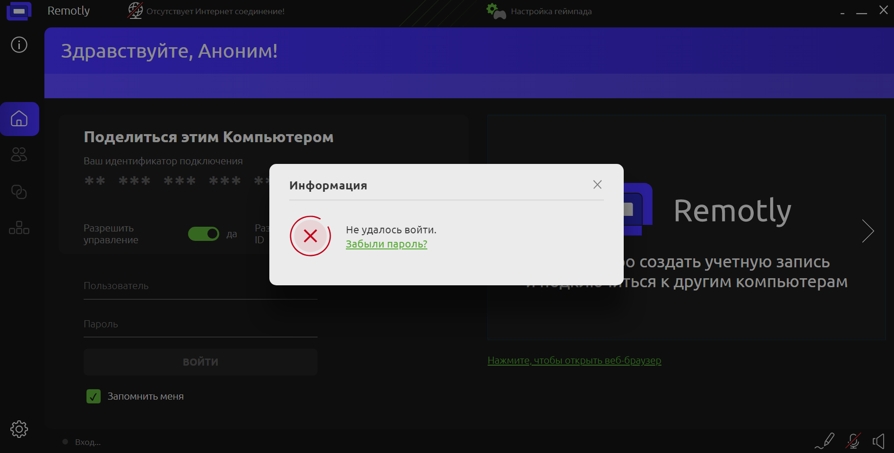Open the info icon in sidebar
The width and height of the screenshot is (894, 453).
19,45
